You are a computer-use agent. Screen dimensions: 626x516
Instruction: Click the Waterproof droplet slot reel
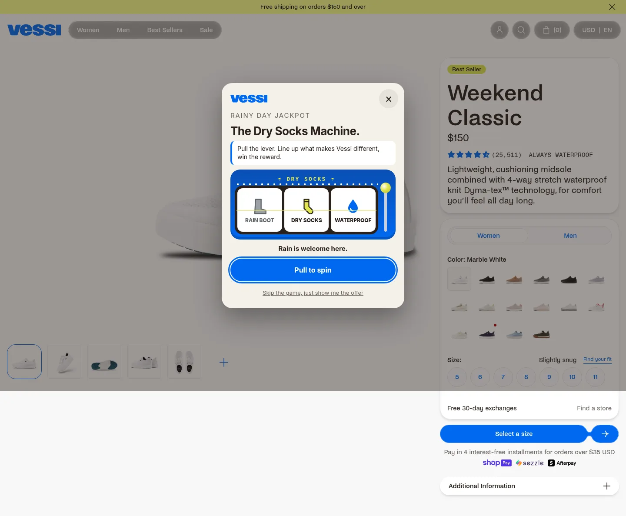tap(353, 210)
